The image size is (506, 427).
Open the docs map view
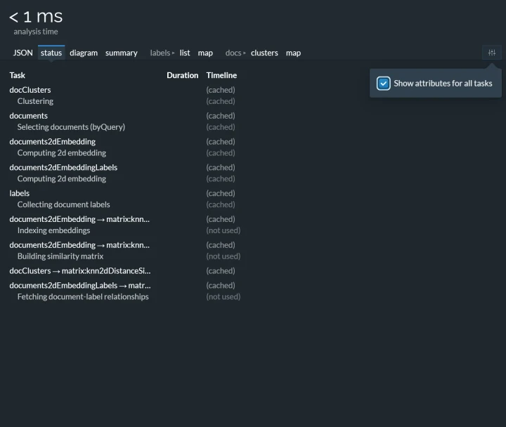click(x=293, y=53)
